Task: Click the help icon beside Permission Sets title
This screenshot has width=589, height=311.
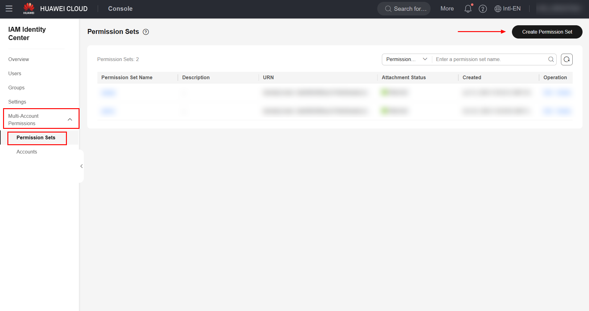Action: (x=146, y=32)
